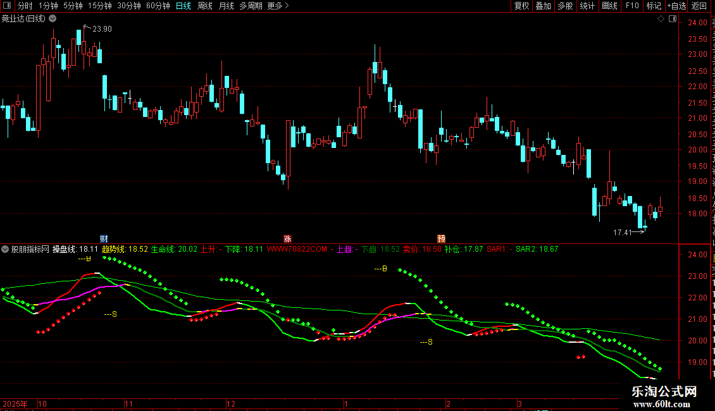Click the 趋势线: 18.52 value
This screenshot has height=411, width=715.
pos(125,249)
